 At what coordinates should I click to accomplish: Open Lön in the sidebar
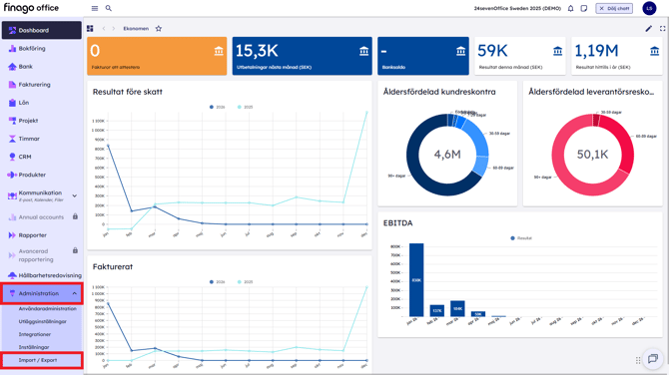pos(41,103)
